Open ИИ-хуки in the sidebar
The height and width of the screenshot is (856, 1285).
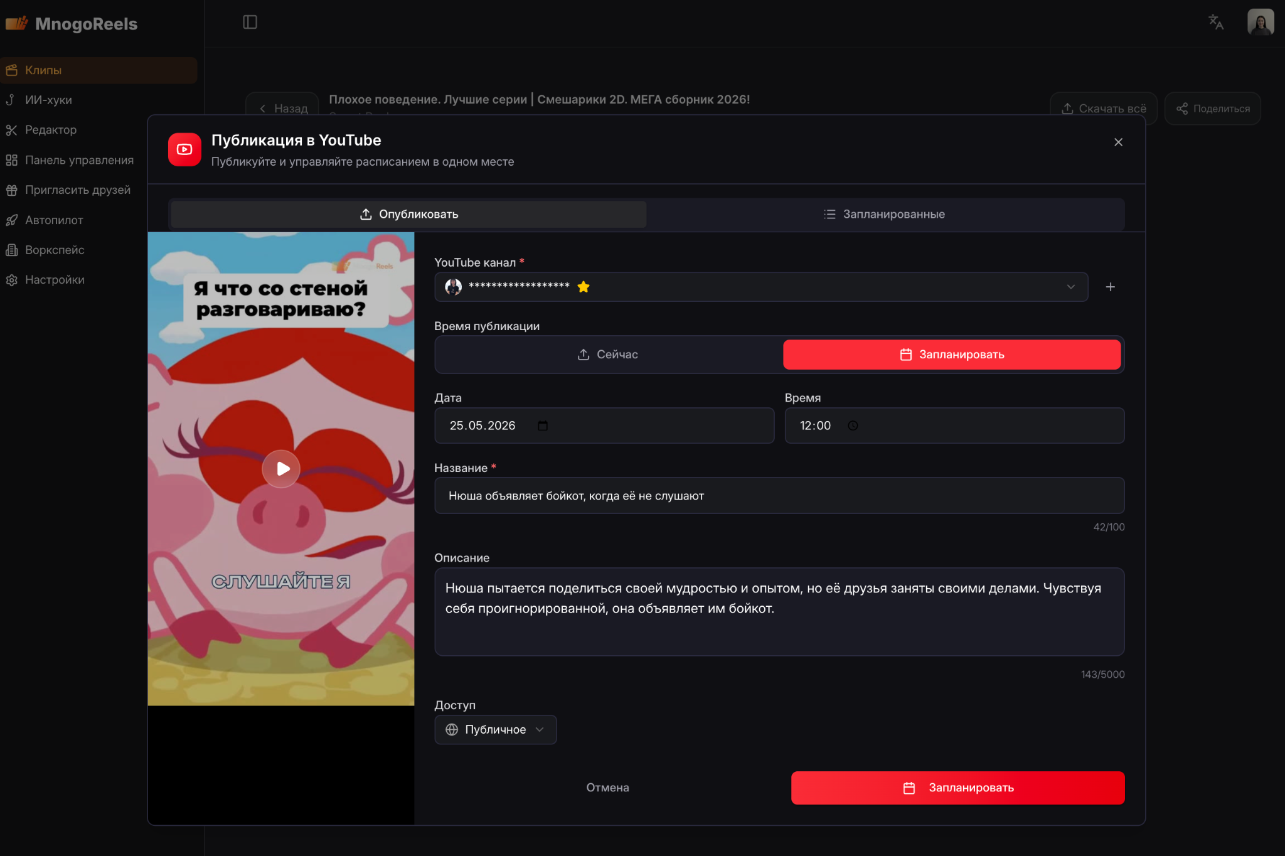[48, 100]
